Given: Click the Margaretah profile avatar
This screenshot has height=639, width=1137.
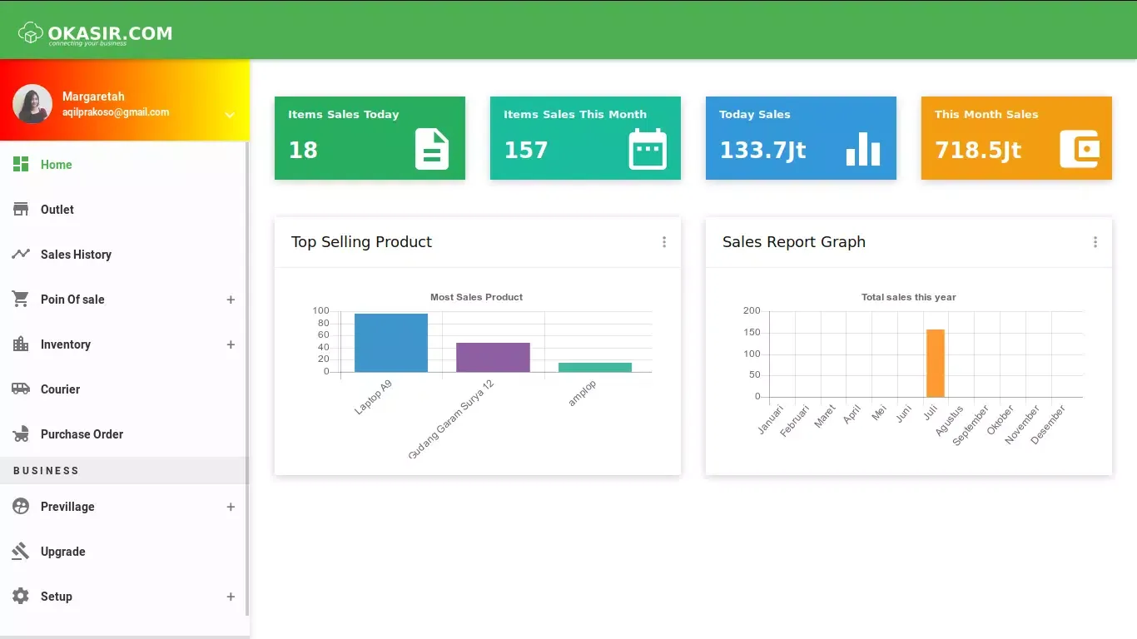Looking at the screenshot, I should (x=32, y=104).
